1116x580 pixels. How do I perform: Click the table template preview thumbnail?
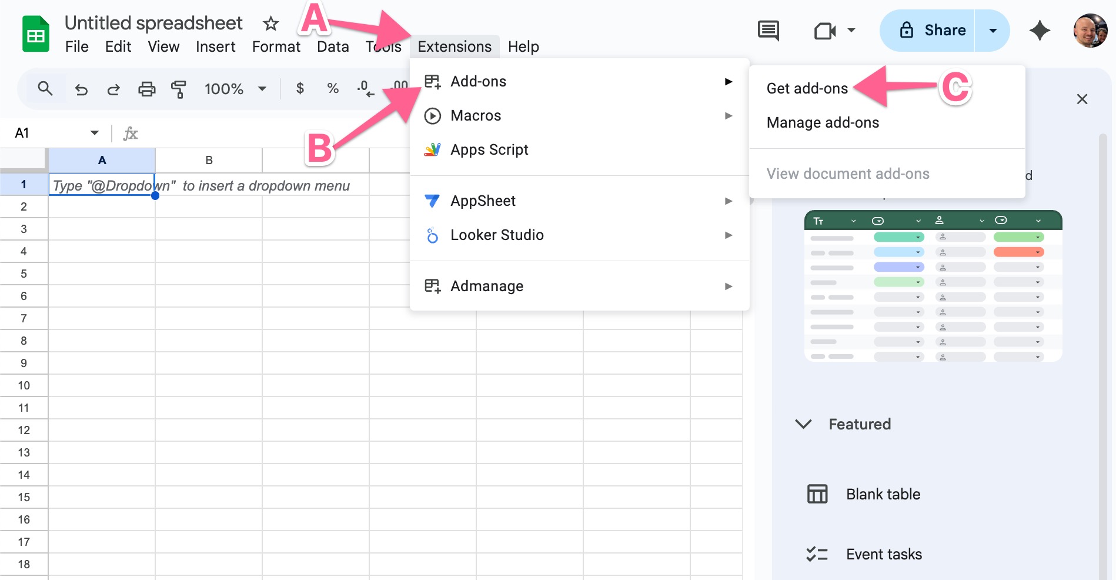pyautogui.click(x=933, y=286)
